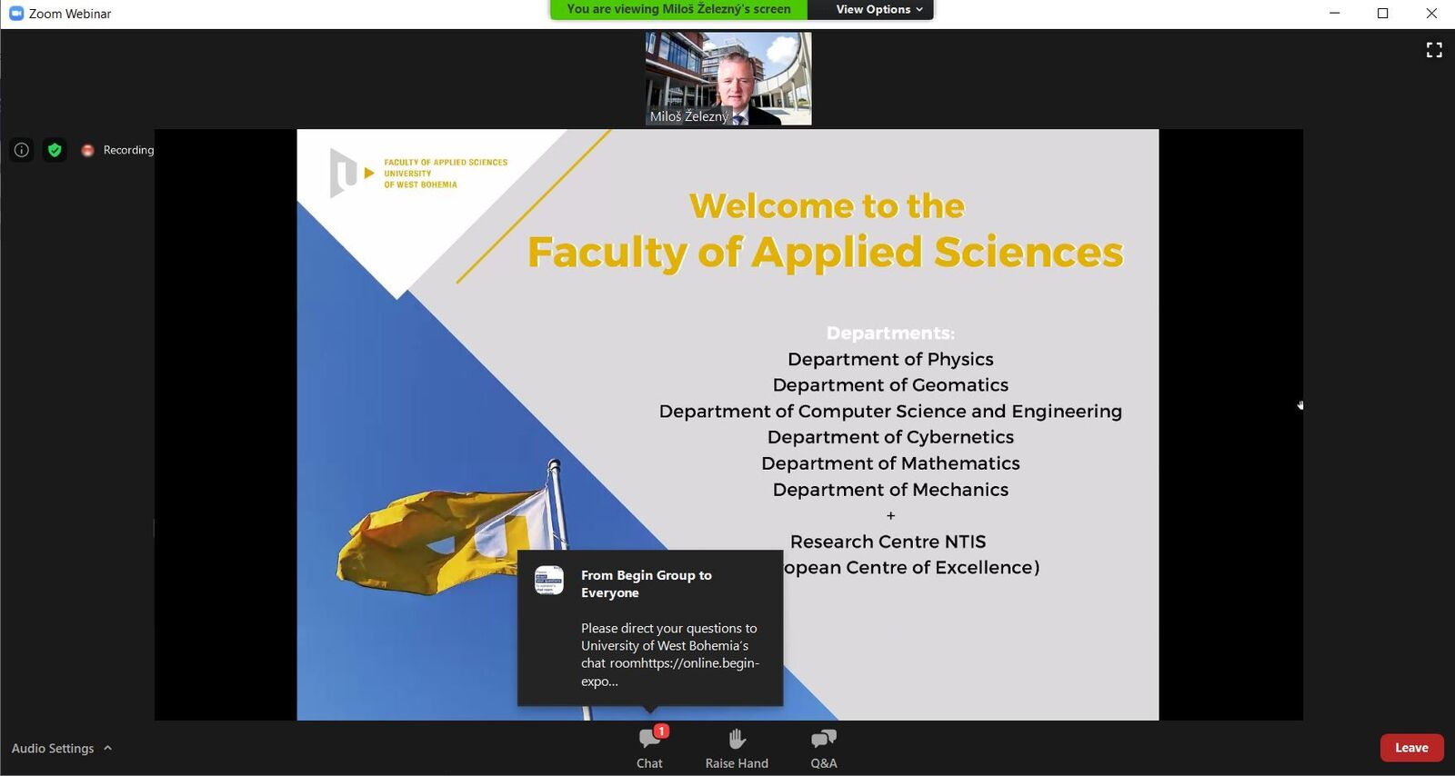Expand the View Options dropdown
1455x776 pixels.
878,9
